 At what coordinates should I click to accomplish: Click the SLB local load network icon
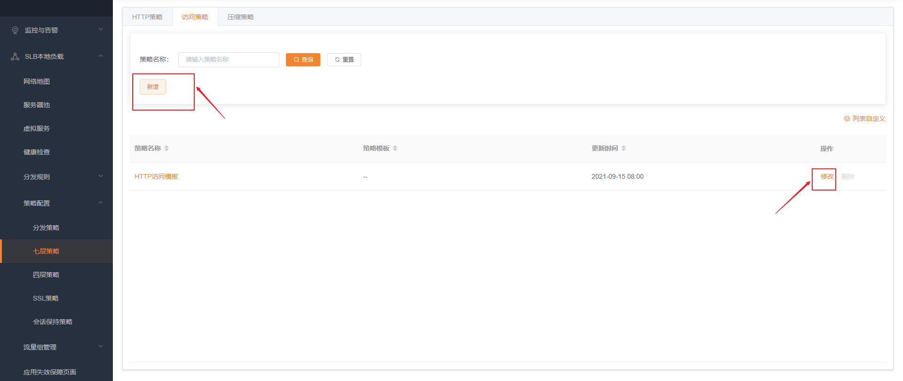click(x=15, y=56)
